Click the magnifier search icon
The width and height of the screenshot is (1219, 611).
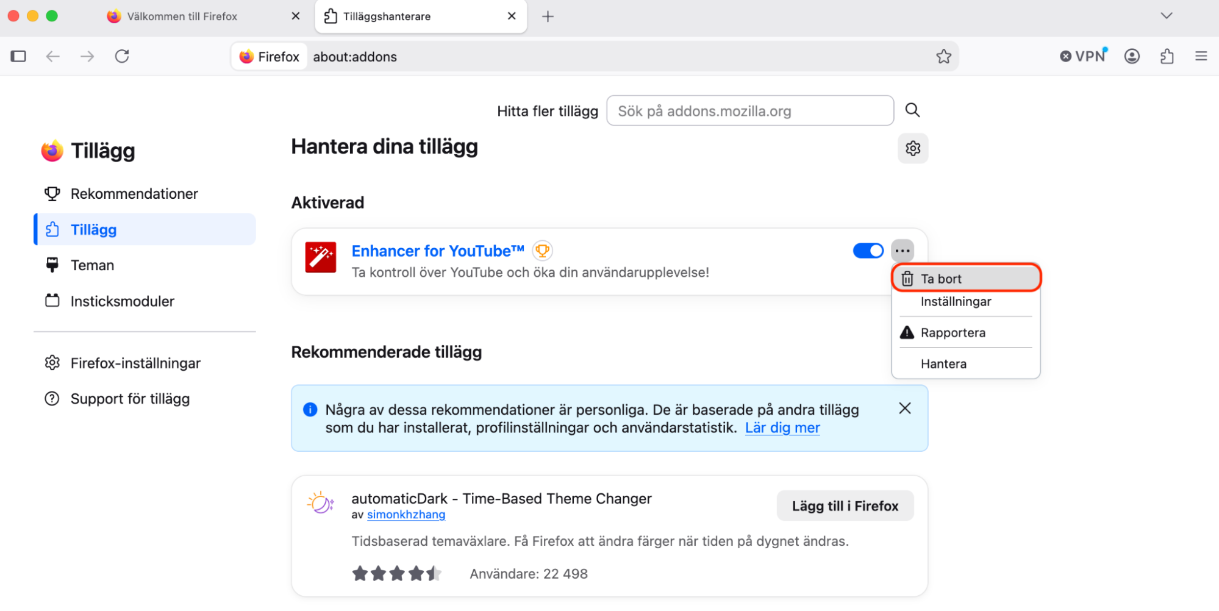(912, 110)
